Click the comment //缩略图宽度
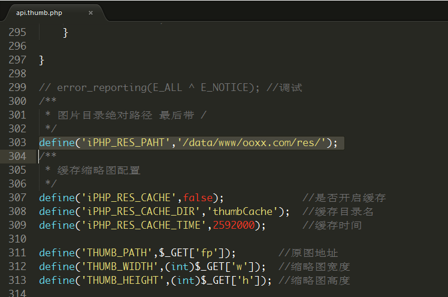The width and height of the screenshot is (448, 297). tap(314, 266)
